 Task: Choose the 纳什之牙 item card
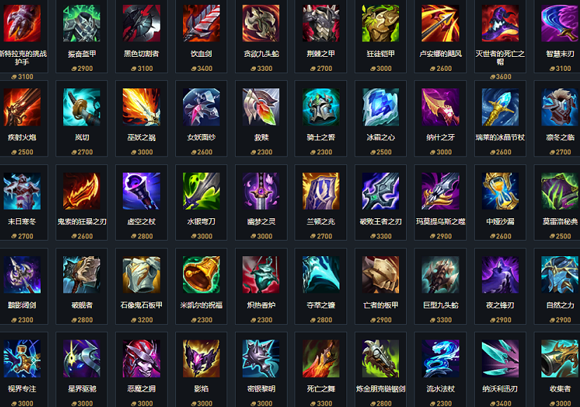[440, 119]
